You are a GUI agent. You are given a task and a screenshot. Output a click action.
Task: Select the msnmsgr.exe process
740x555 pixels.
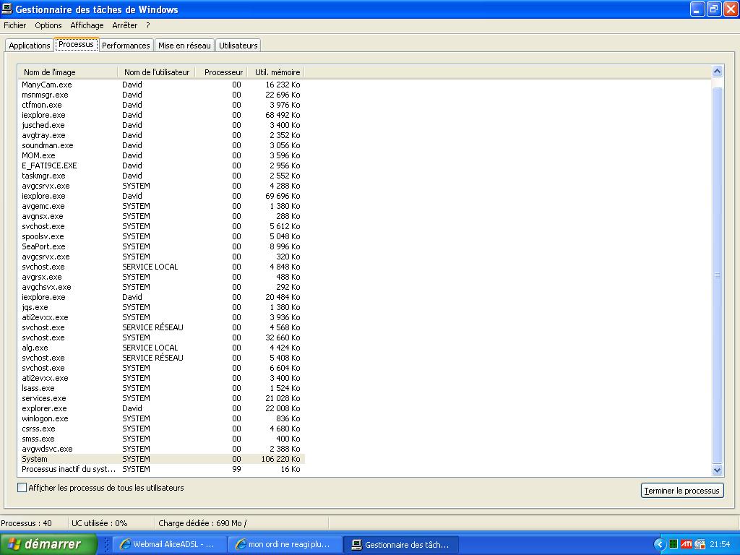[161, 95]
